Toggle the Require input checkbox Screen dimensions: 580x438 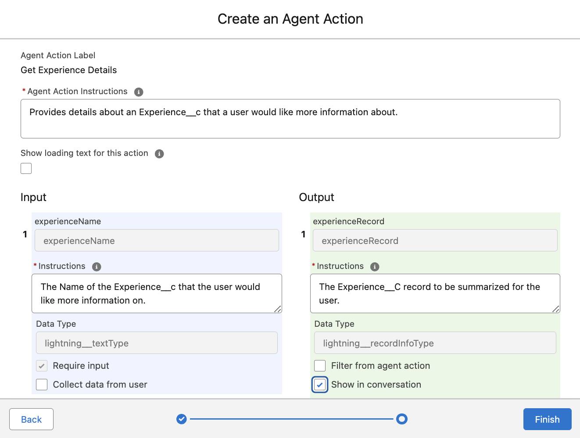pos(42,366)
